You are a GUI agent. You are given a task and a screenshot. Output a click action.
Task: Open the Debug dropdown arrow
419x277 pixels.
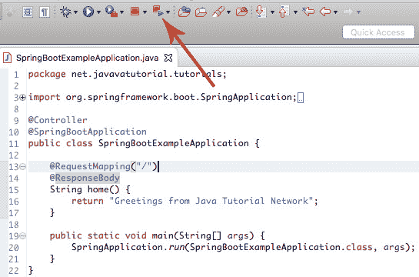coord(76,12)
